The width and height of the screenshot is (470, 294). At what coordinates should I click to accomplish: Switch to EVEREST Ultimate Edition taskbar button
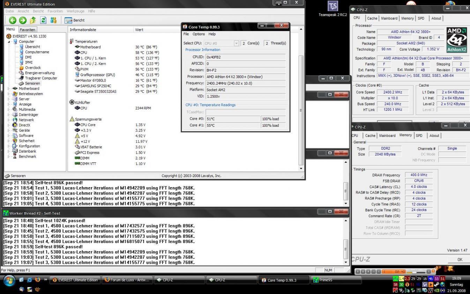point(75,280)
